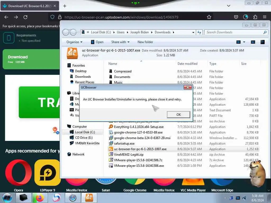The image size is (271, 203).
Task: Open the list all tabs dropdown
Action: click(228, 6)
